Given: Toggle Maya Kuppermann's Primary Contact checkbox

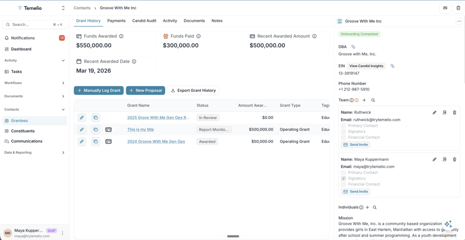Looking at the screenshot, I should (x=344, y=173).
